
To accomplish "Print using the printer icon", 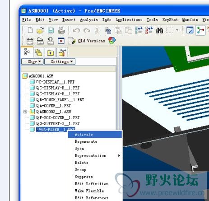I will 61,30.
